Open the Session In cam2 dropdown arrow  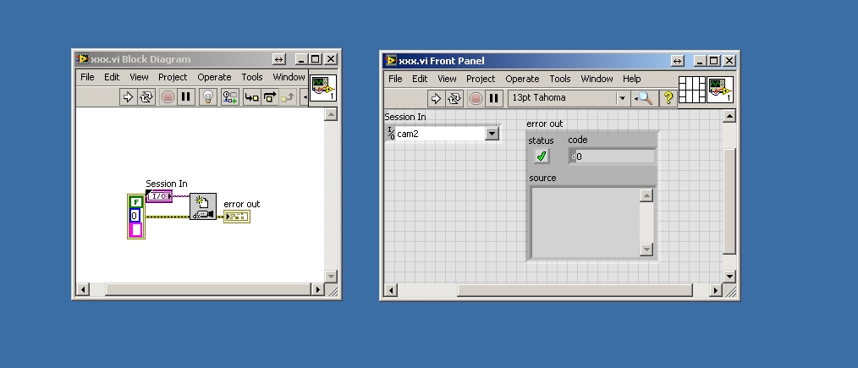(492, 134)
